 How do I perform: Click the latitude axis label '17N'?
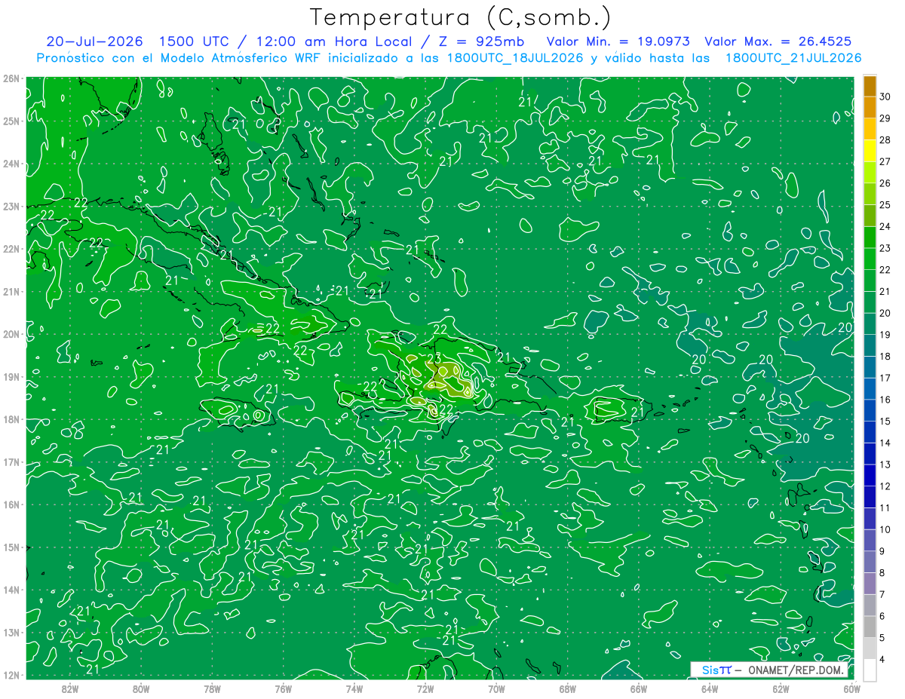(x=11, y=461)
